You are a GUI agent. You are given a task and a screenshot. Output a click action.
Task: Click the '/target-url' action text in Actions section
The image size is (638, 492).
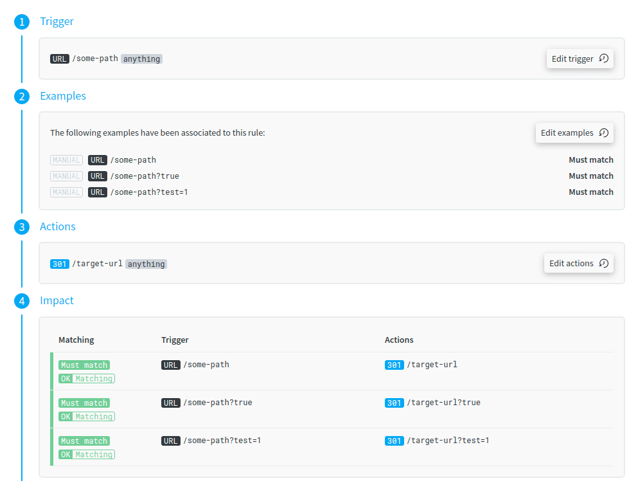(x=97, y=264)
